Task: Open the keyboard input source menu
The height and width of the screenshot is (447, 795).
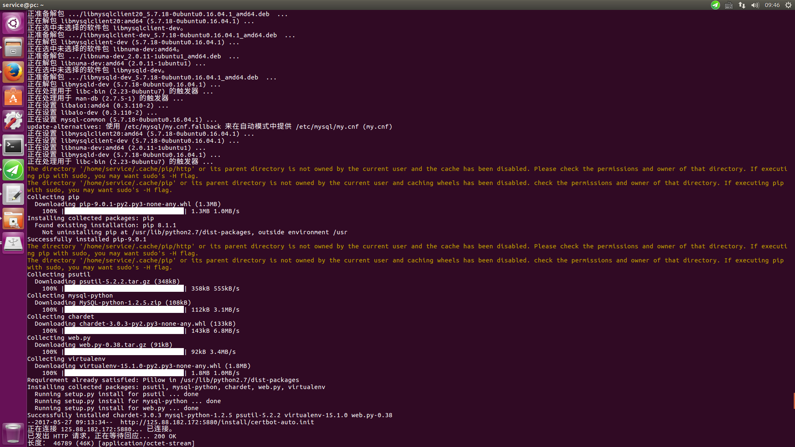Action: tap(729, 5)
